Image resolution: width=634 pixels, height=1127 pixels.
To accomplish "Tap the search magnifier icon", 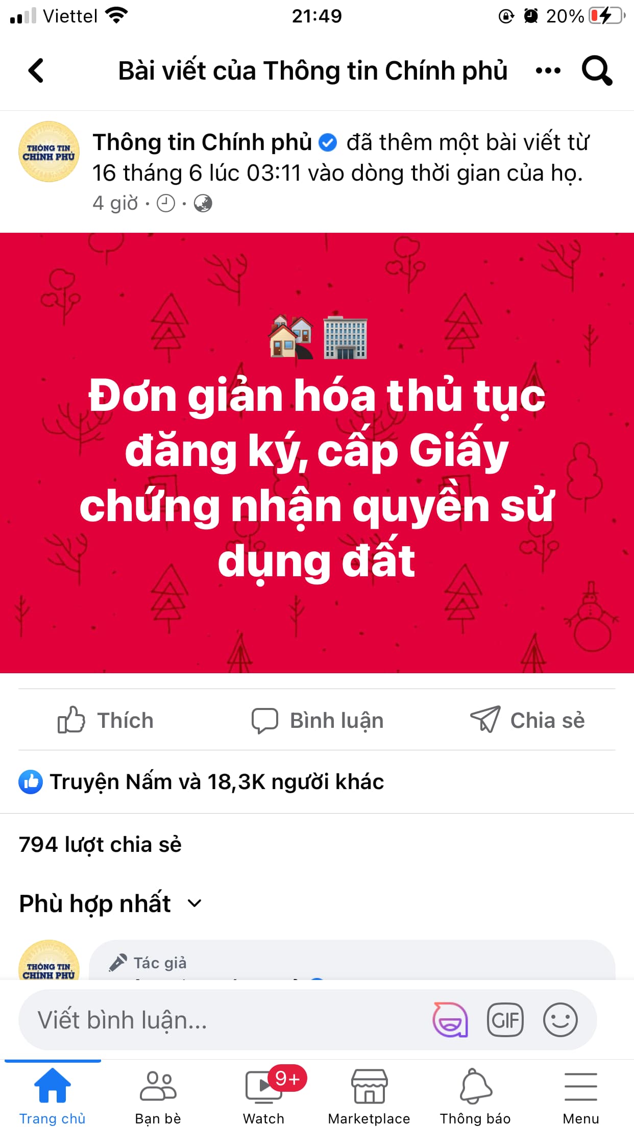I will 597,70.
